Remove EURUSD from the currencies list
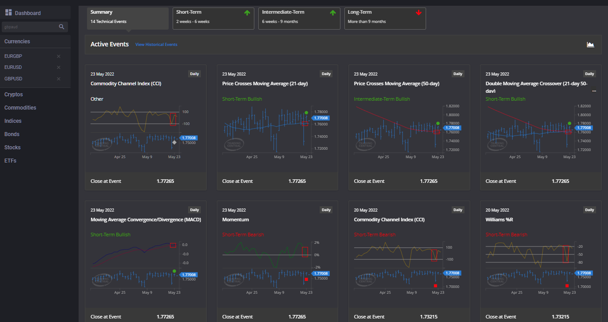The width and height of the screenshot is (608, 322). coord(59,67)
